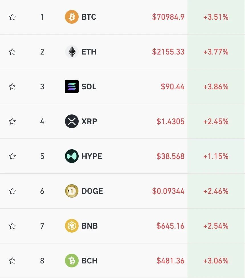
Task: Toggle favorite star for DOGE
Action: click(x=12, y=191)
